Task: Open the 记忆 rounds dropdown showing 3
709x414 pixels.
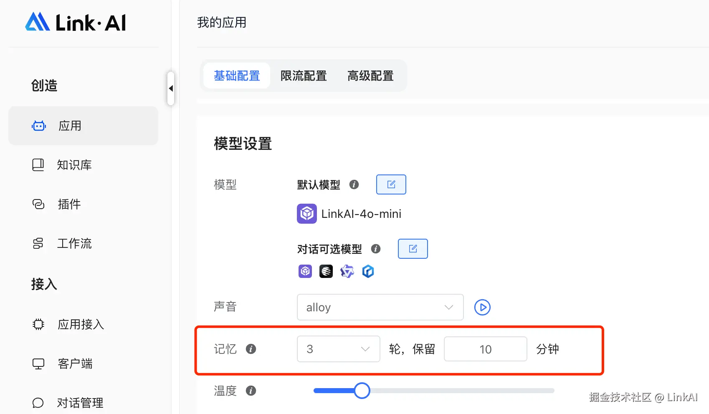Action: (x=338, y=349)
